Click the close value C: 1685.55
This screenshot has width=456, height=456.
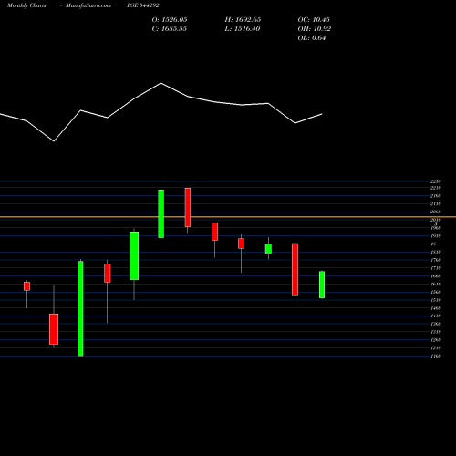point(170,29)
